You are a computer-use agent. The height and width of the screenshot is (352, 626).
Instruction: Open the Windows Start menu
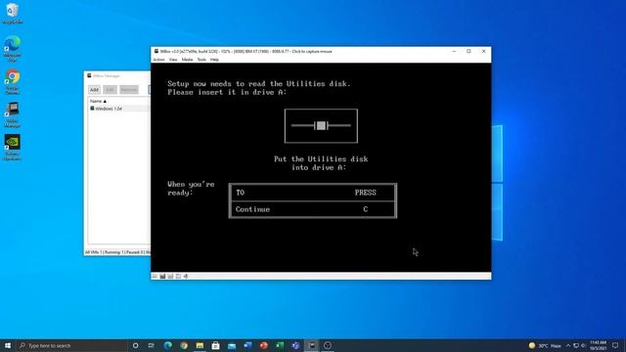(8, 345)
